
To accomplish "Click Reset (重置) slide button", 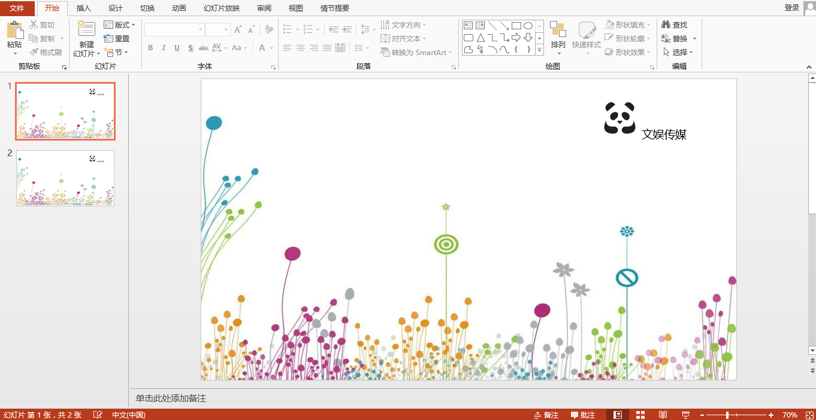I will click(116, 38).
